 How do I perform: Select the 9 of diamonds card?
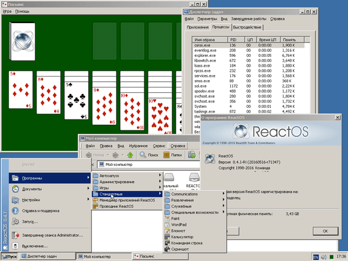[104, 106]
